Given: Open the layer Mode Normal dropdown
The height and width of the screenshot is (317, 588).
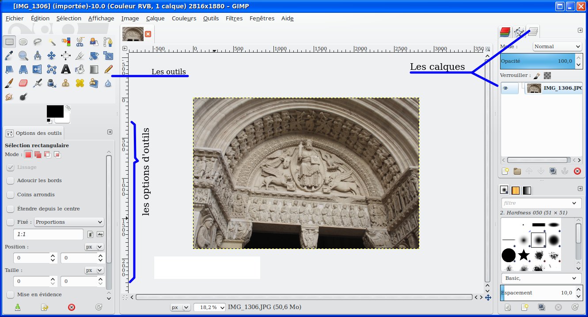Looking at the screenshot, I should (557, 46).
